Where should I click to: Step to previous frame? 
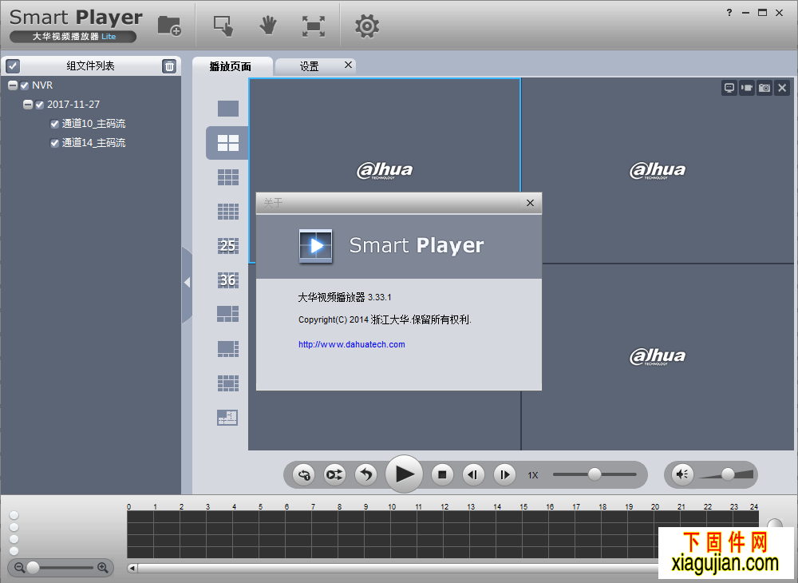tap(472, 474)
